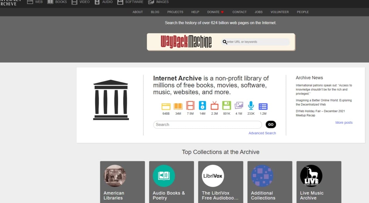Screen dimensions: 369x203
Task: Open the American Libraries collection thumbnail
Action: [115, 176]
